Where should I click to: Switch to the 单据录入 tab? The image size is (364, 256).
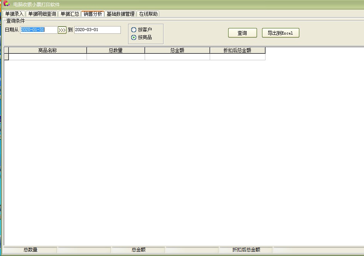(13, 13)
